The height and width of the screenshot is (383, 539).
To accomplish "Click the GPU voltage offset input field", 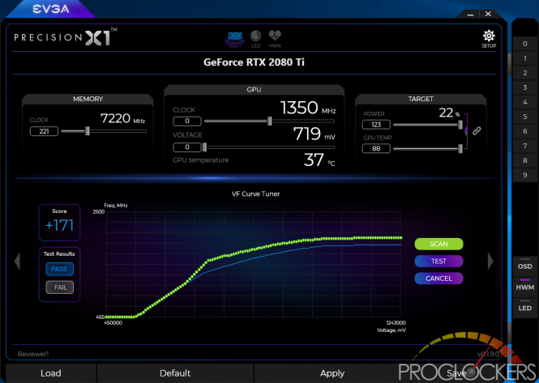I will [x=187, y=147].
